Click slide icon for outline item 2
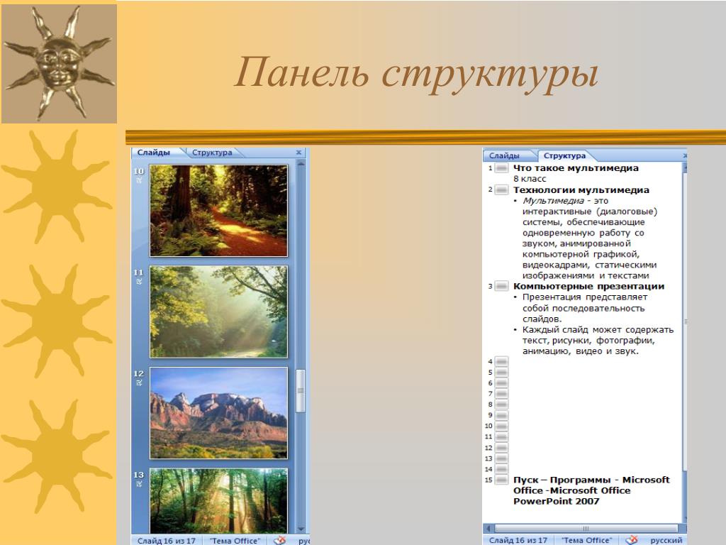Image resolution: width=726 pixels, height=545 pixels. point(501,189)
